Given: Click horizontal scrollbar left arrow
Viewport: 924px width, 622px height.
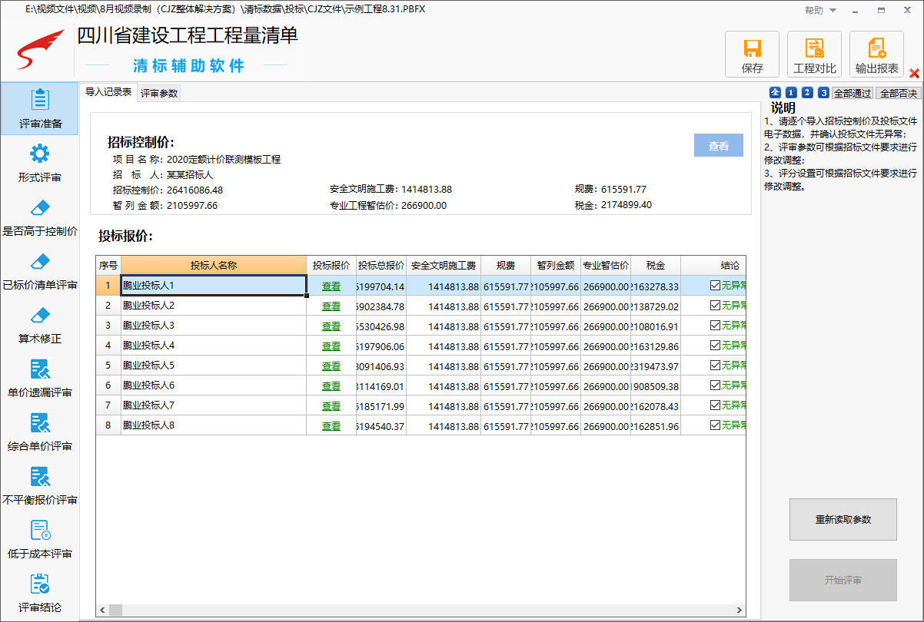Looking at the screenshot, I should tap(101, 610).
